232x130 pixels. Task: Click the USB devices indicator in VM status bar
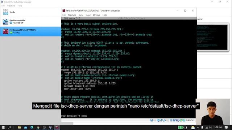point(165,120)
